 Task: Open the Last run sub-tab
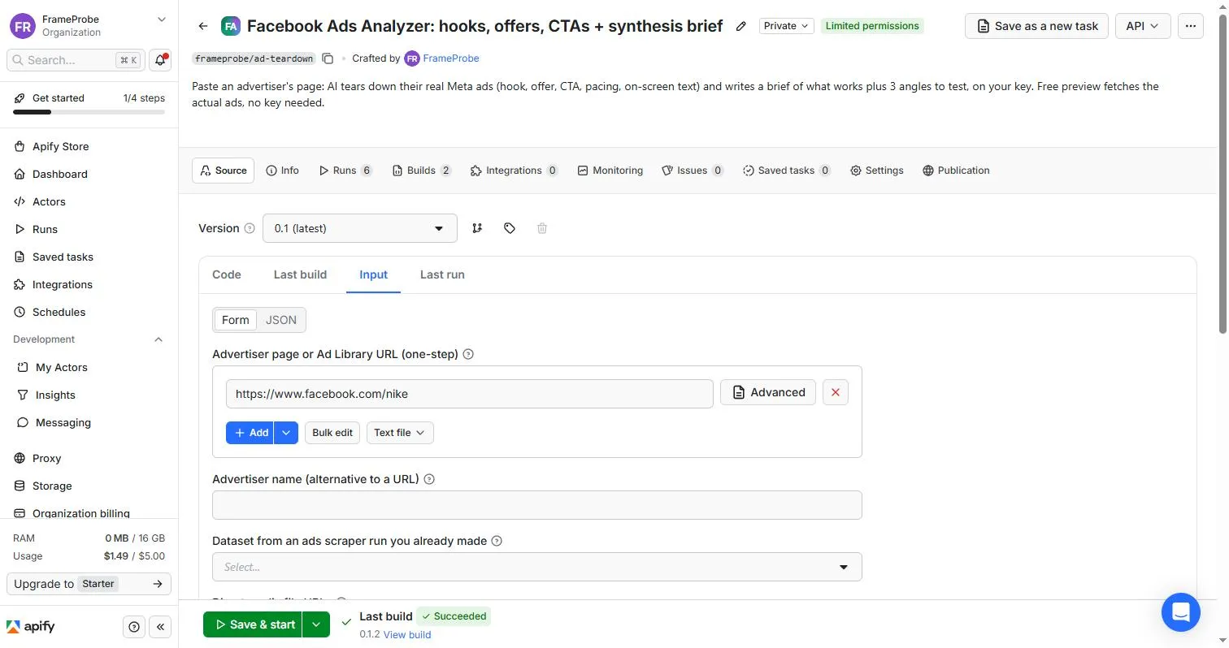442,274
